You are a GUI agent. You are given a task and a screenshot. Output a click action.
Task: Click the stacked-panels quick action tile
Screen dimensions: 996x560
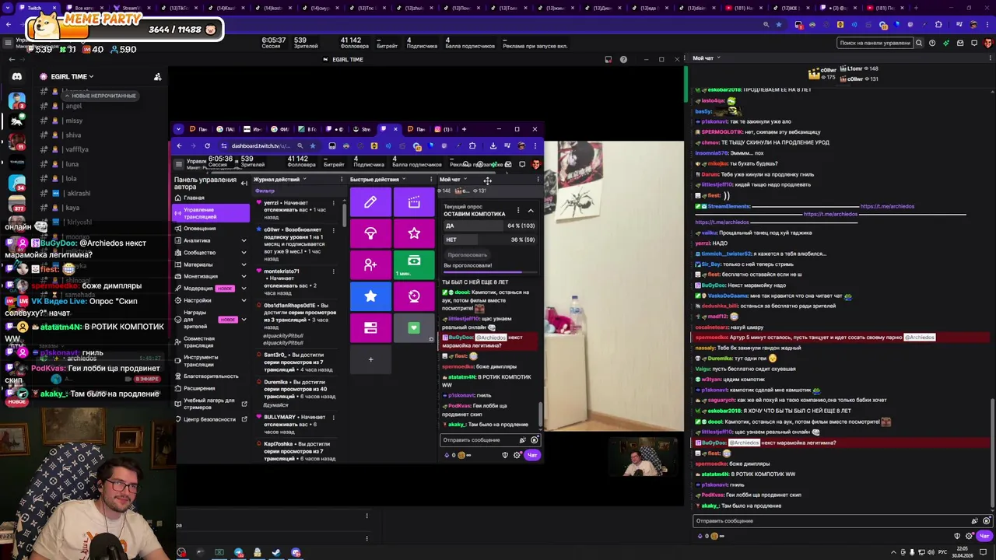[370, 327]
